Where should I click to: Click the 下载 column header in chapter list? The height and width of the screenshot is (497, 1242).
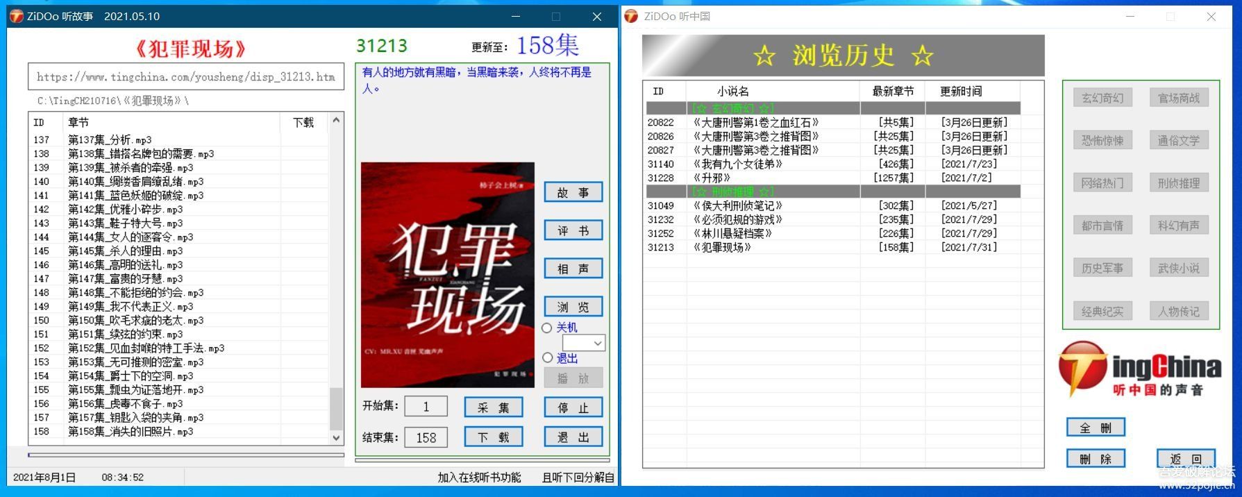[x=304, y=122]
